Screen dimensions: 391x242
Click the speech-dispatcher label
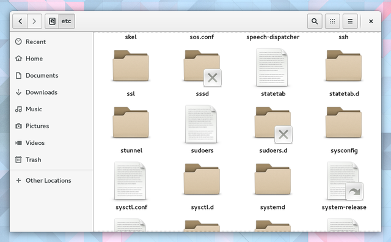273,37
